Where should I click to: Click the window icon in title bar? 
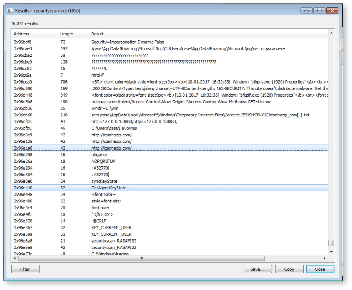point(10,10)
